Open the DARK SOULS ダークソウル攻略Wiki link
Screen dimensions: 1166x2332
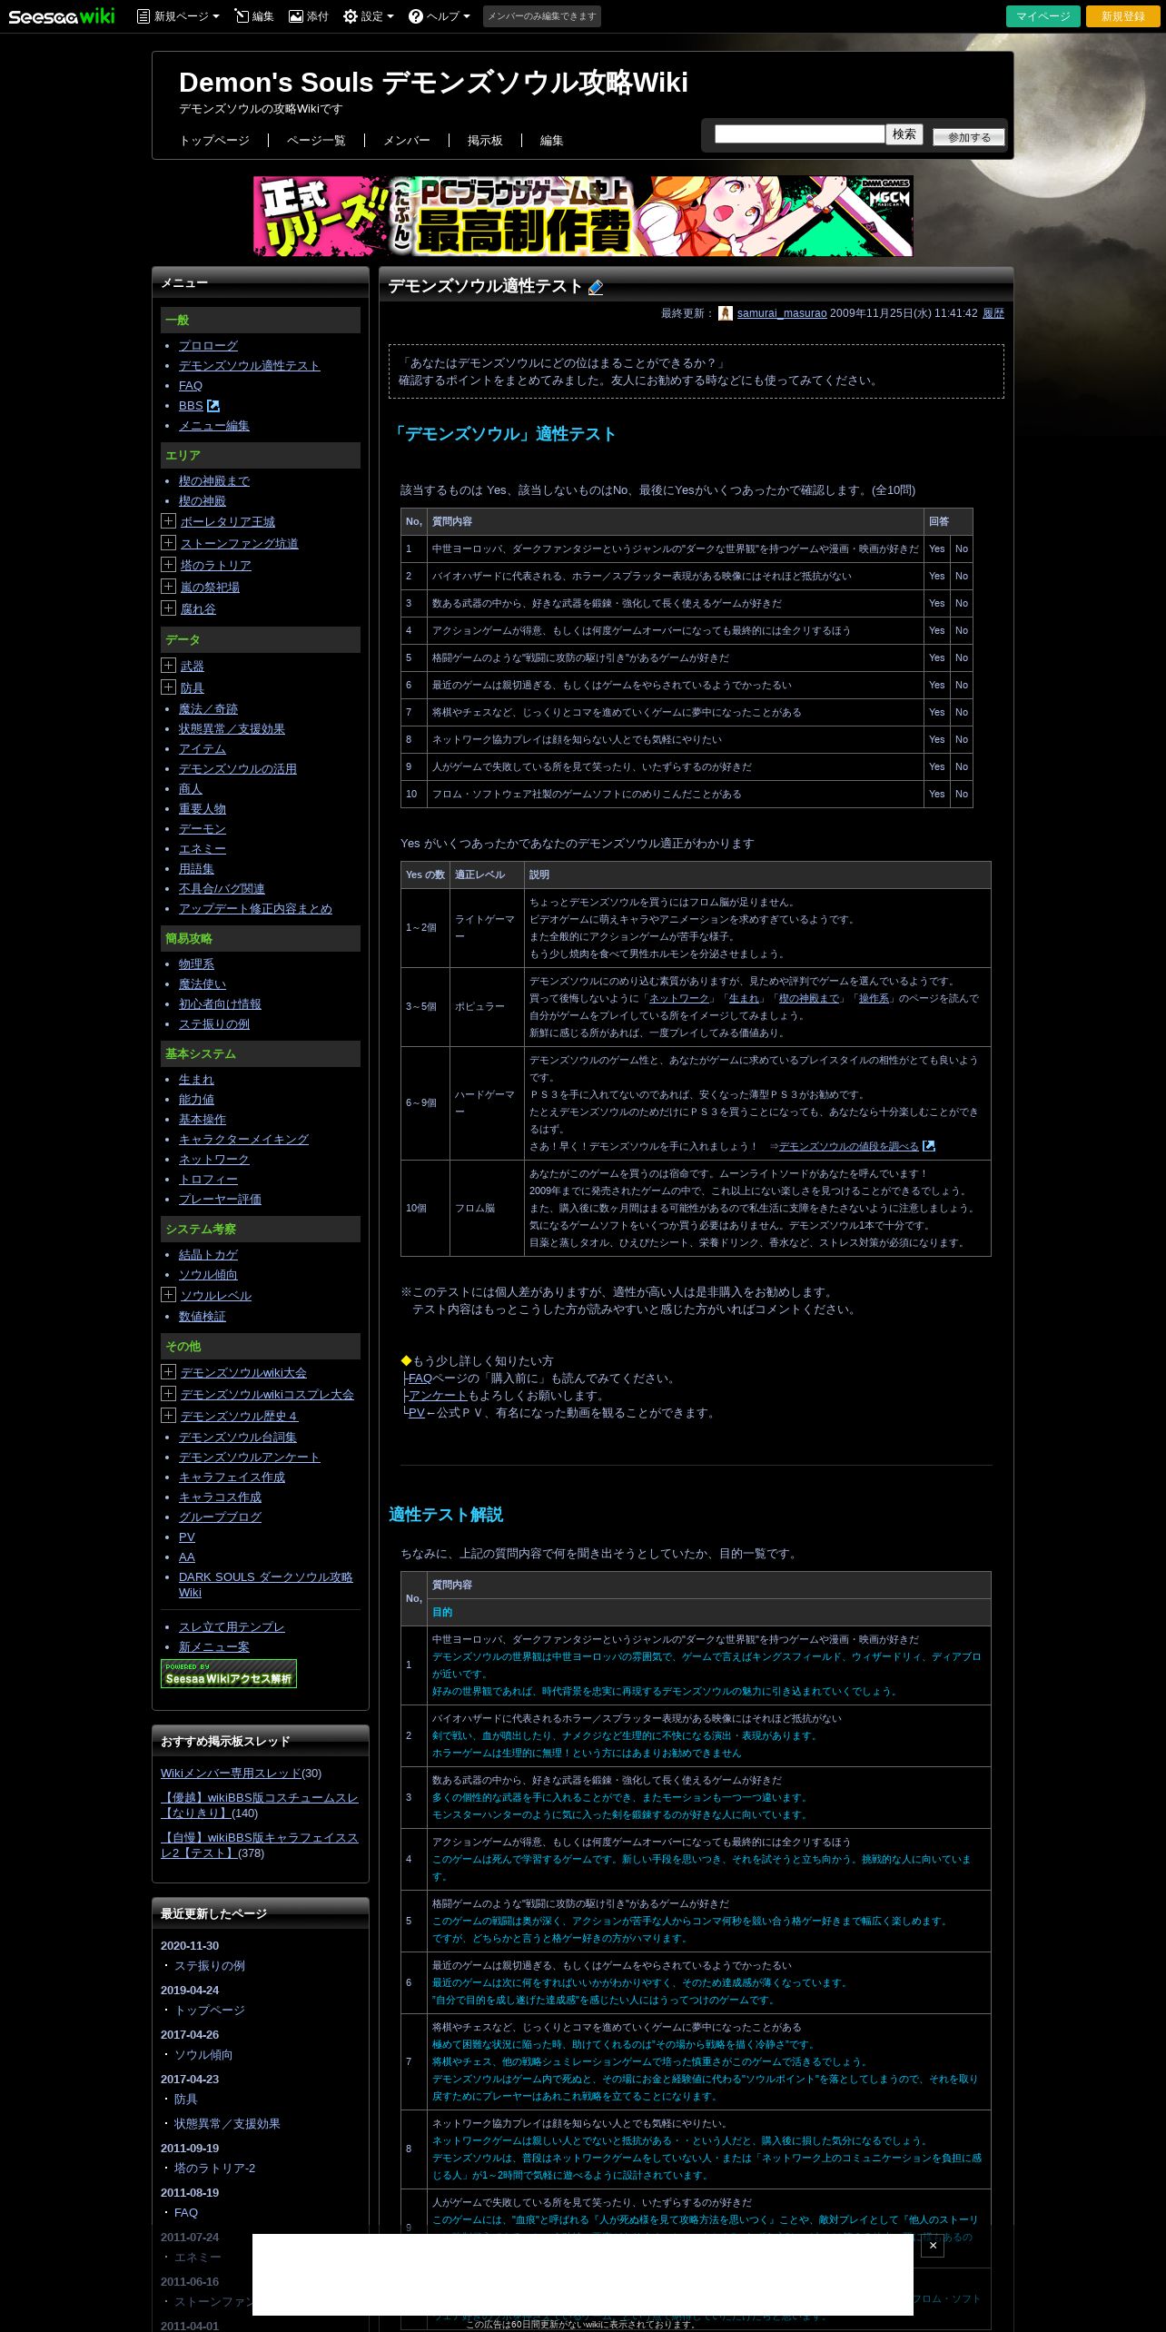pos(265,1585)
